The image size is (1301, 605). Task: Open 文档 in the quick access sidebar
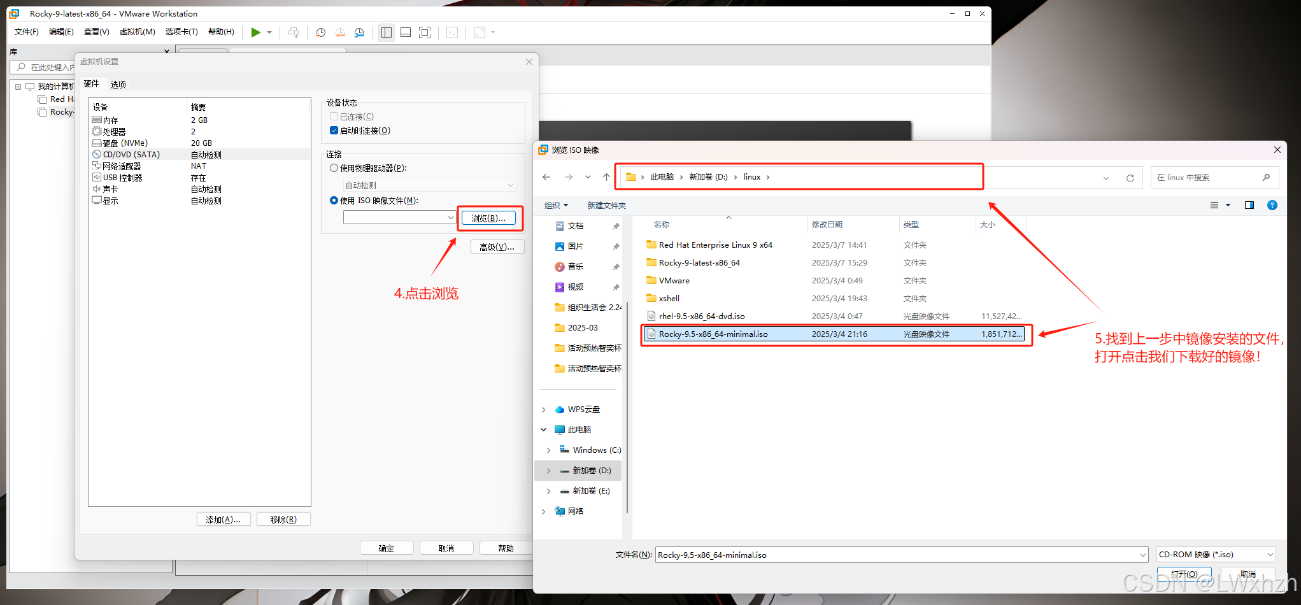[576, 226]
